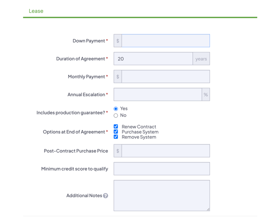The image size is (263, 217).
Task: Click the years unit suffix
Action: 201,59
